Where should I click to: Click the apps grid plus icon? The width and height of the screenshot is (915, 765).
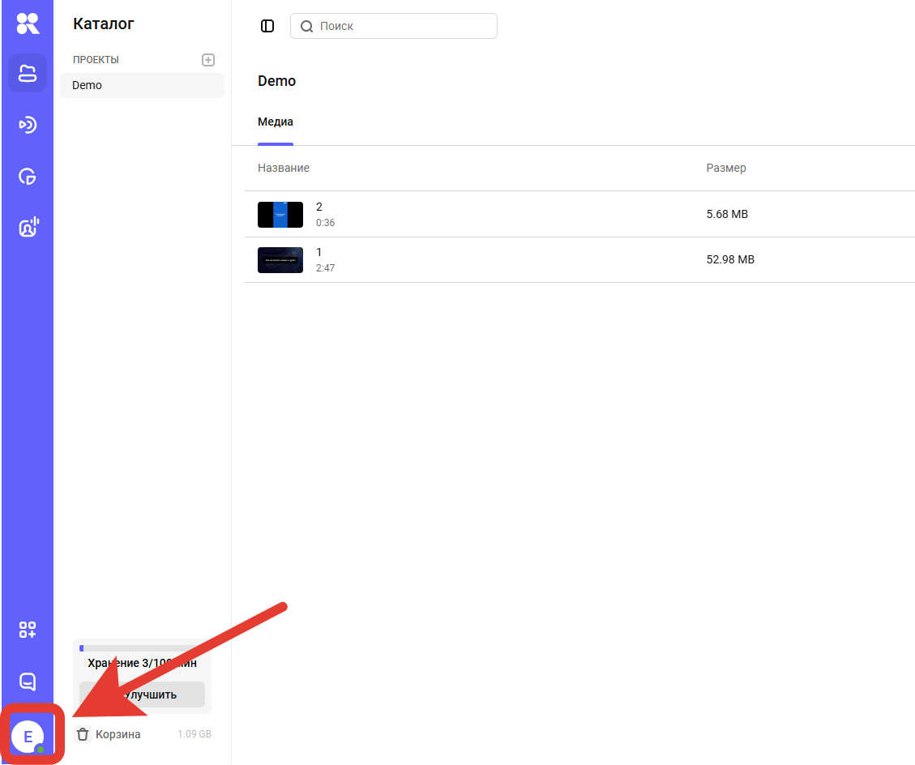pyautogui.click(x=28, y=630)
